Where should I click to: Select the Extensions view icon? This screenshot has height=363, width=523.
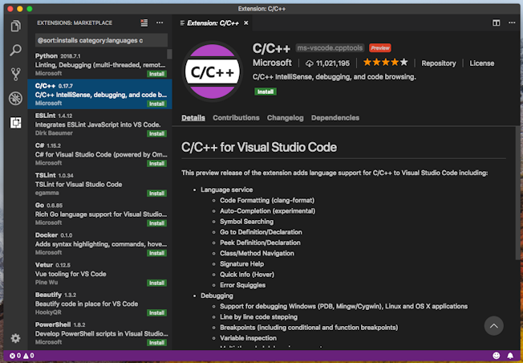pos(16,123)
